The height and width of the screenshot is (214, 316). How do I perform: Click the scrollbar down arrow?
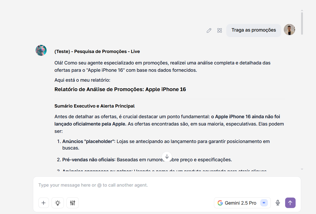(x=302, y=169)
